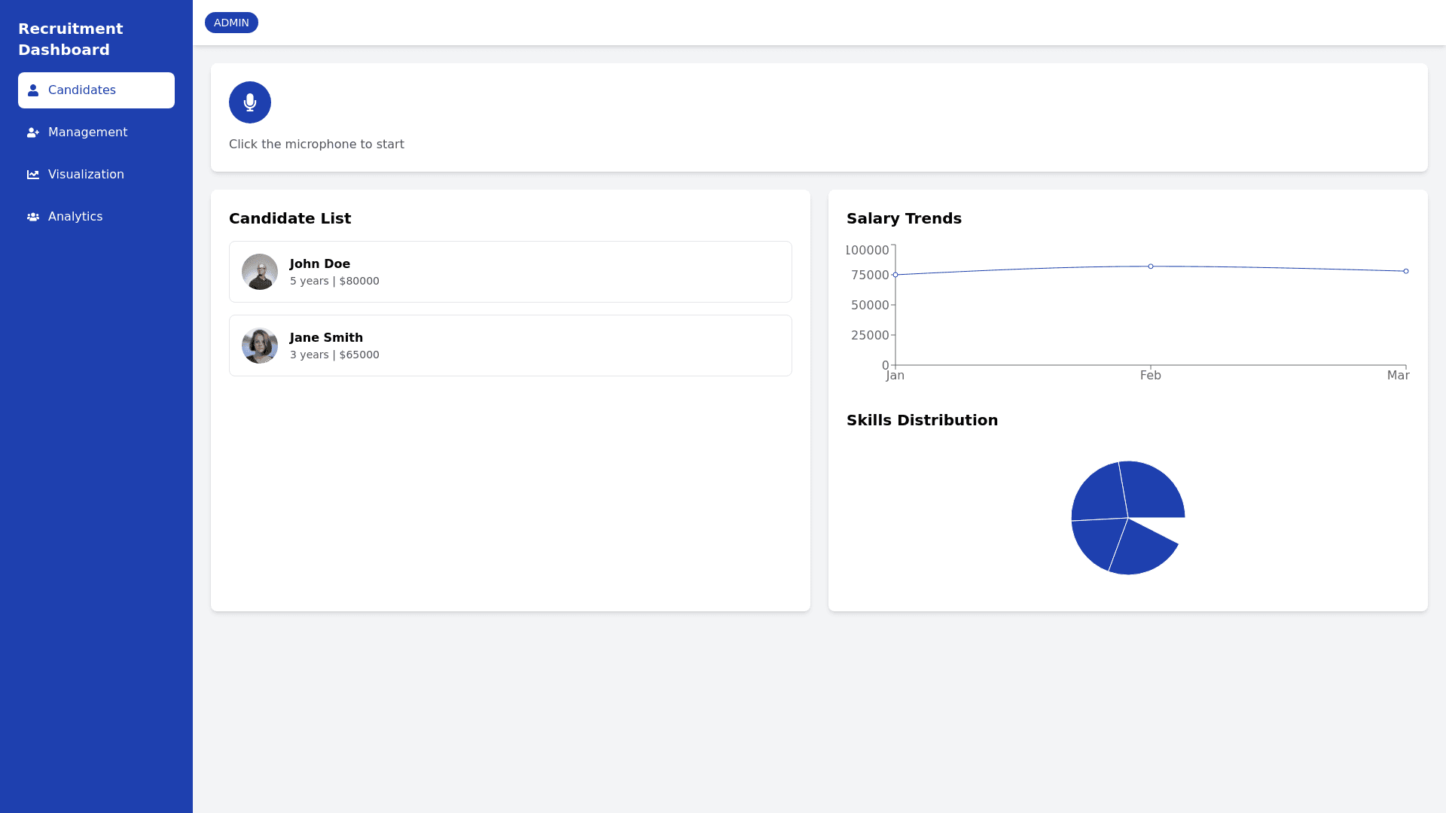Click Jane Smith's avatar photo
The height and width of the screenshot is (813, 1446).
pos(260,346)
